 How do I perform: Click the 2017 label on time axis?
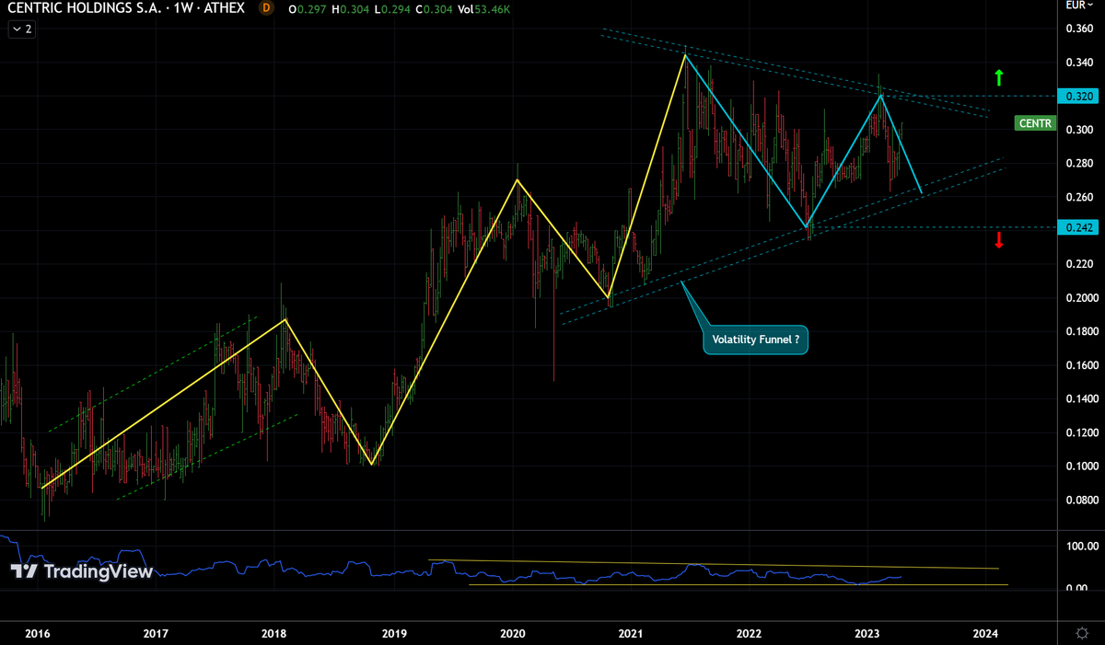point(156,633)
